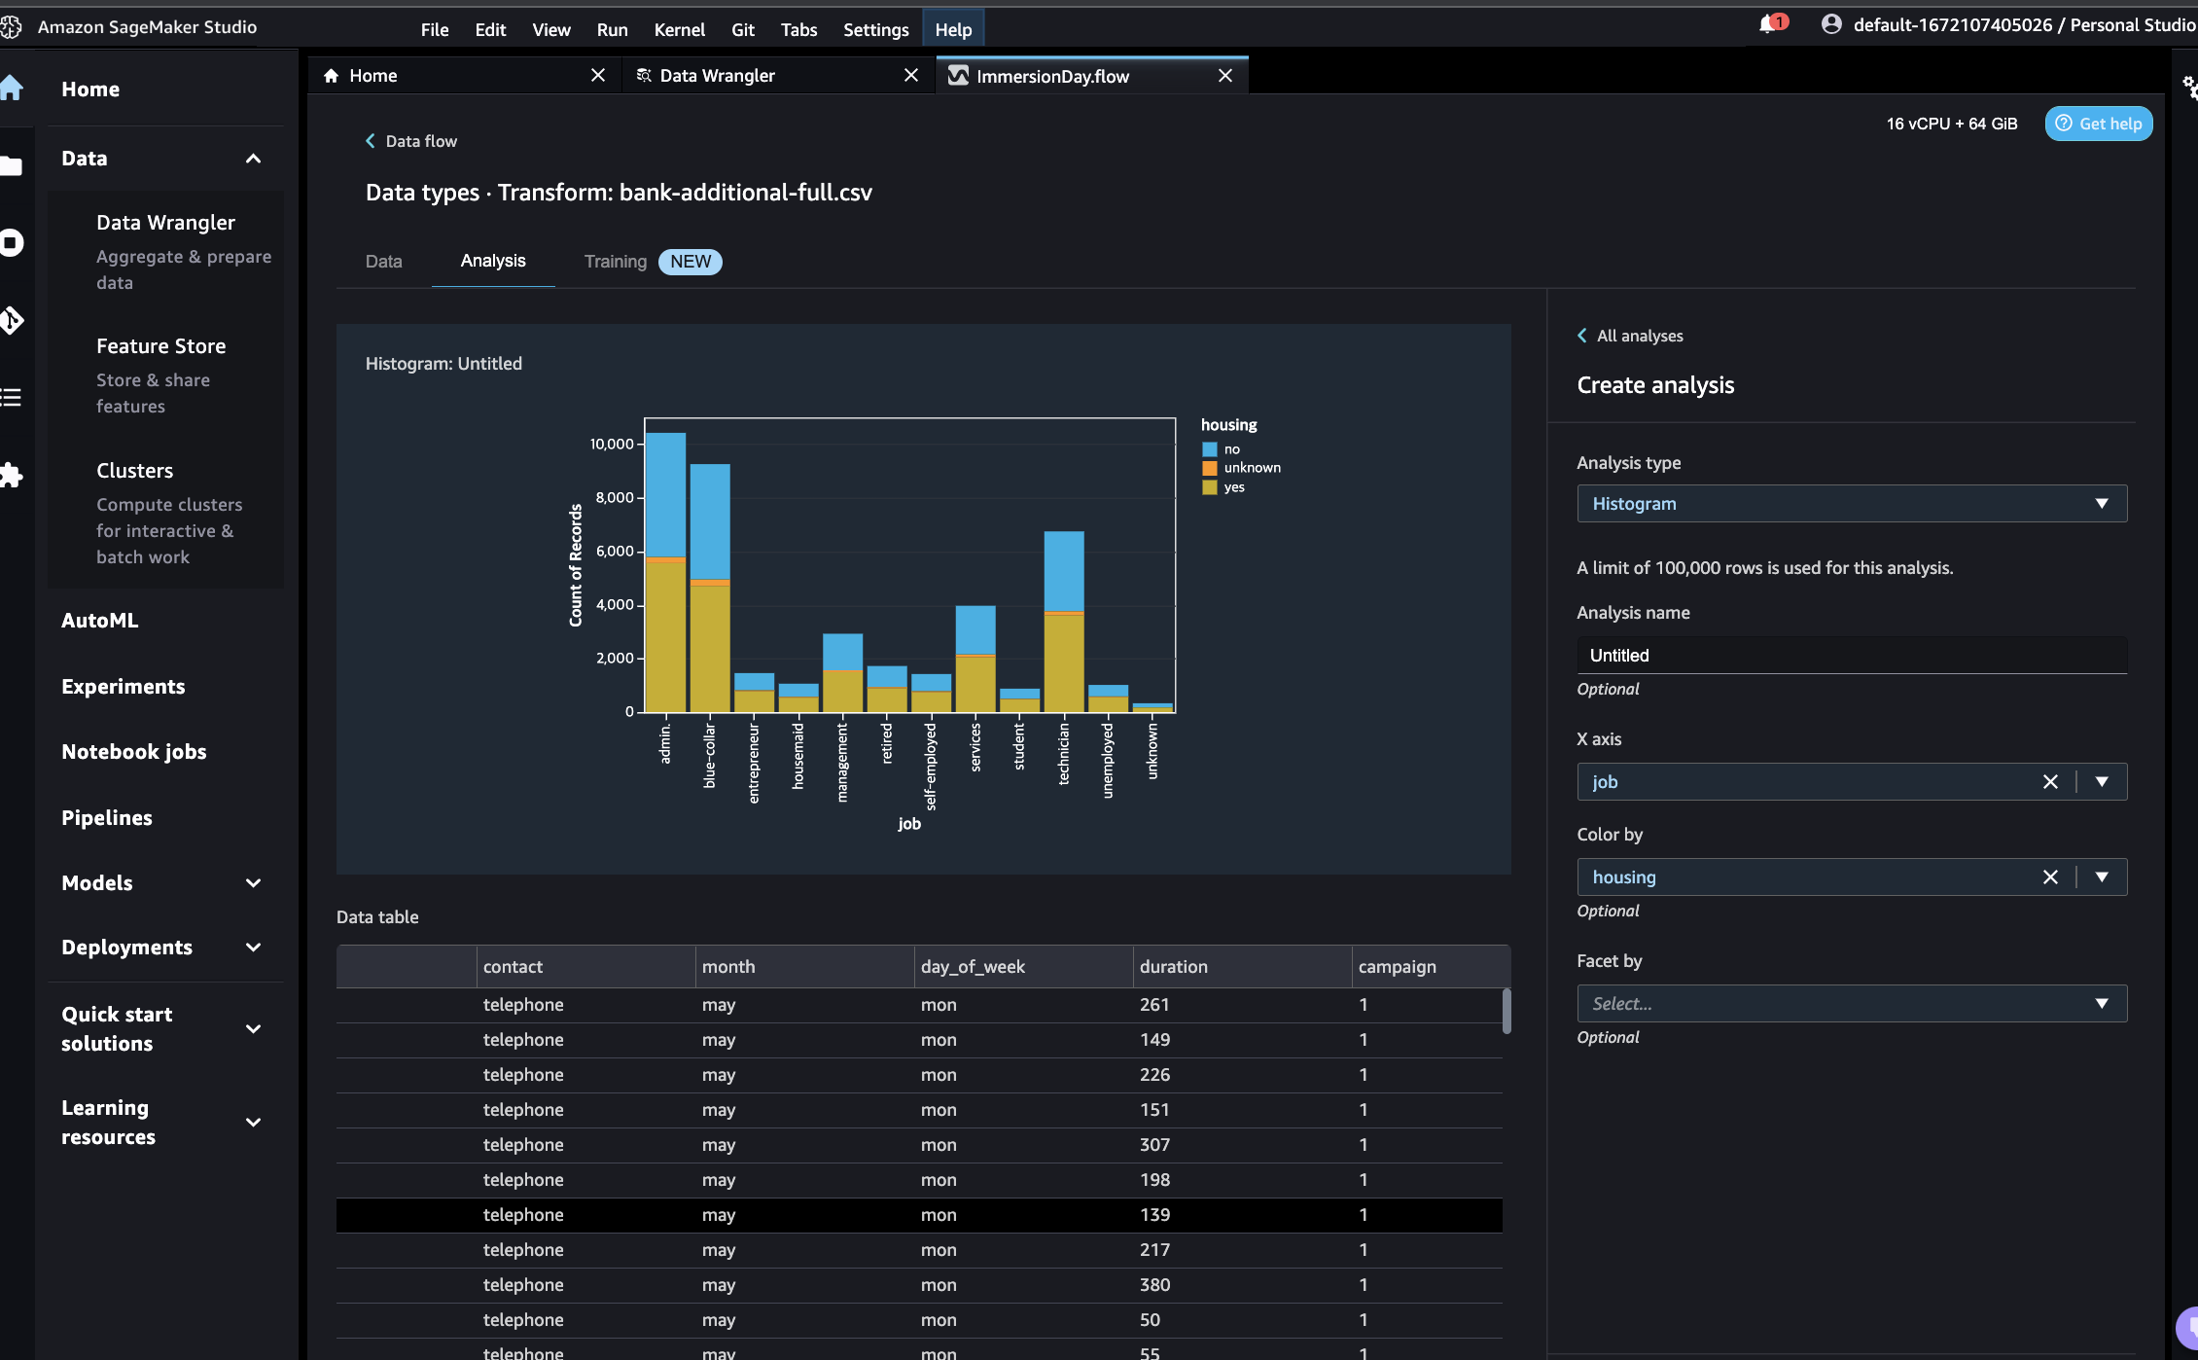The height and width of the screenshot is (1360, 2198).
Task: Open the Facet by Select dropdown
Action: point(1851,1004)
